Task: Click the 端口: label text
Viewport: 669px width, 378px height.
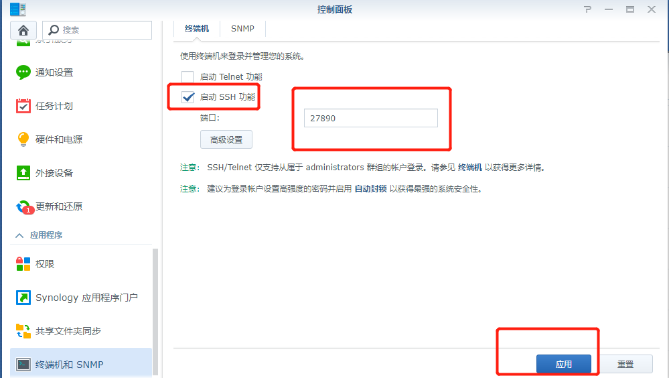Action: pyautogui.click(x=210, y=118)
